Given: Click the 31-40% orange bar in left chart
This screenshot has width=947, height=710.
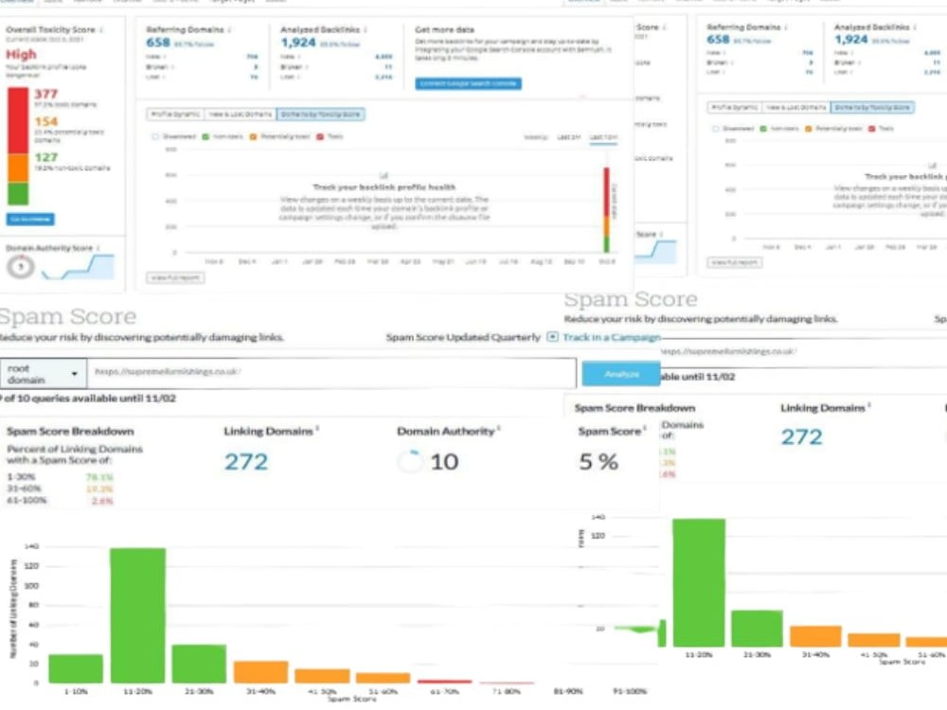Looking at the screenshot, I should coord(261,672).
